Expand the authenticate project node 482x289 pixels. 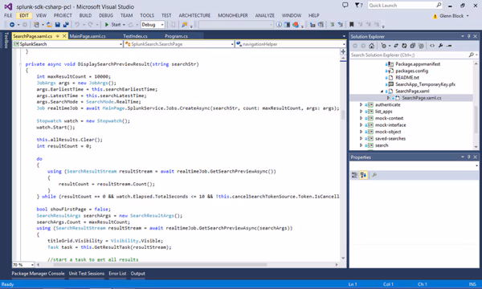[x=361, y=104]
